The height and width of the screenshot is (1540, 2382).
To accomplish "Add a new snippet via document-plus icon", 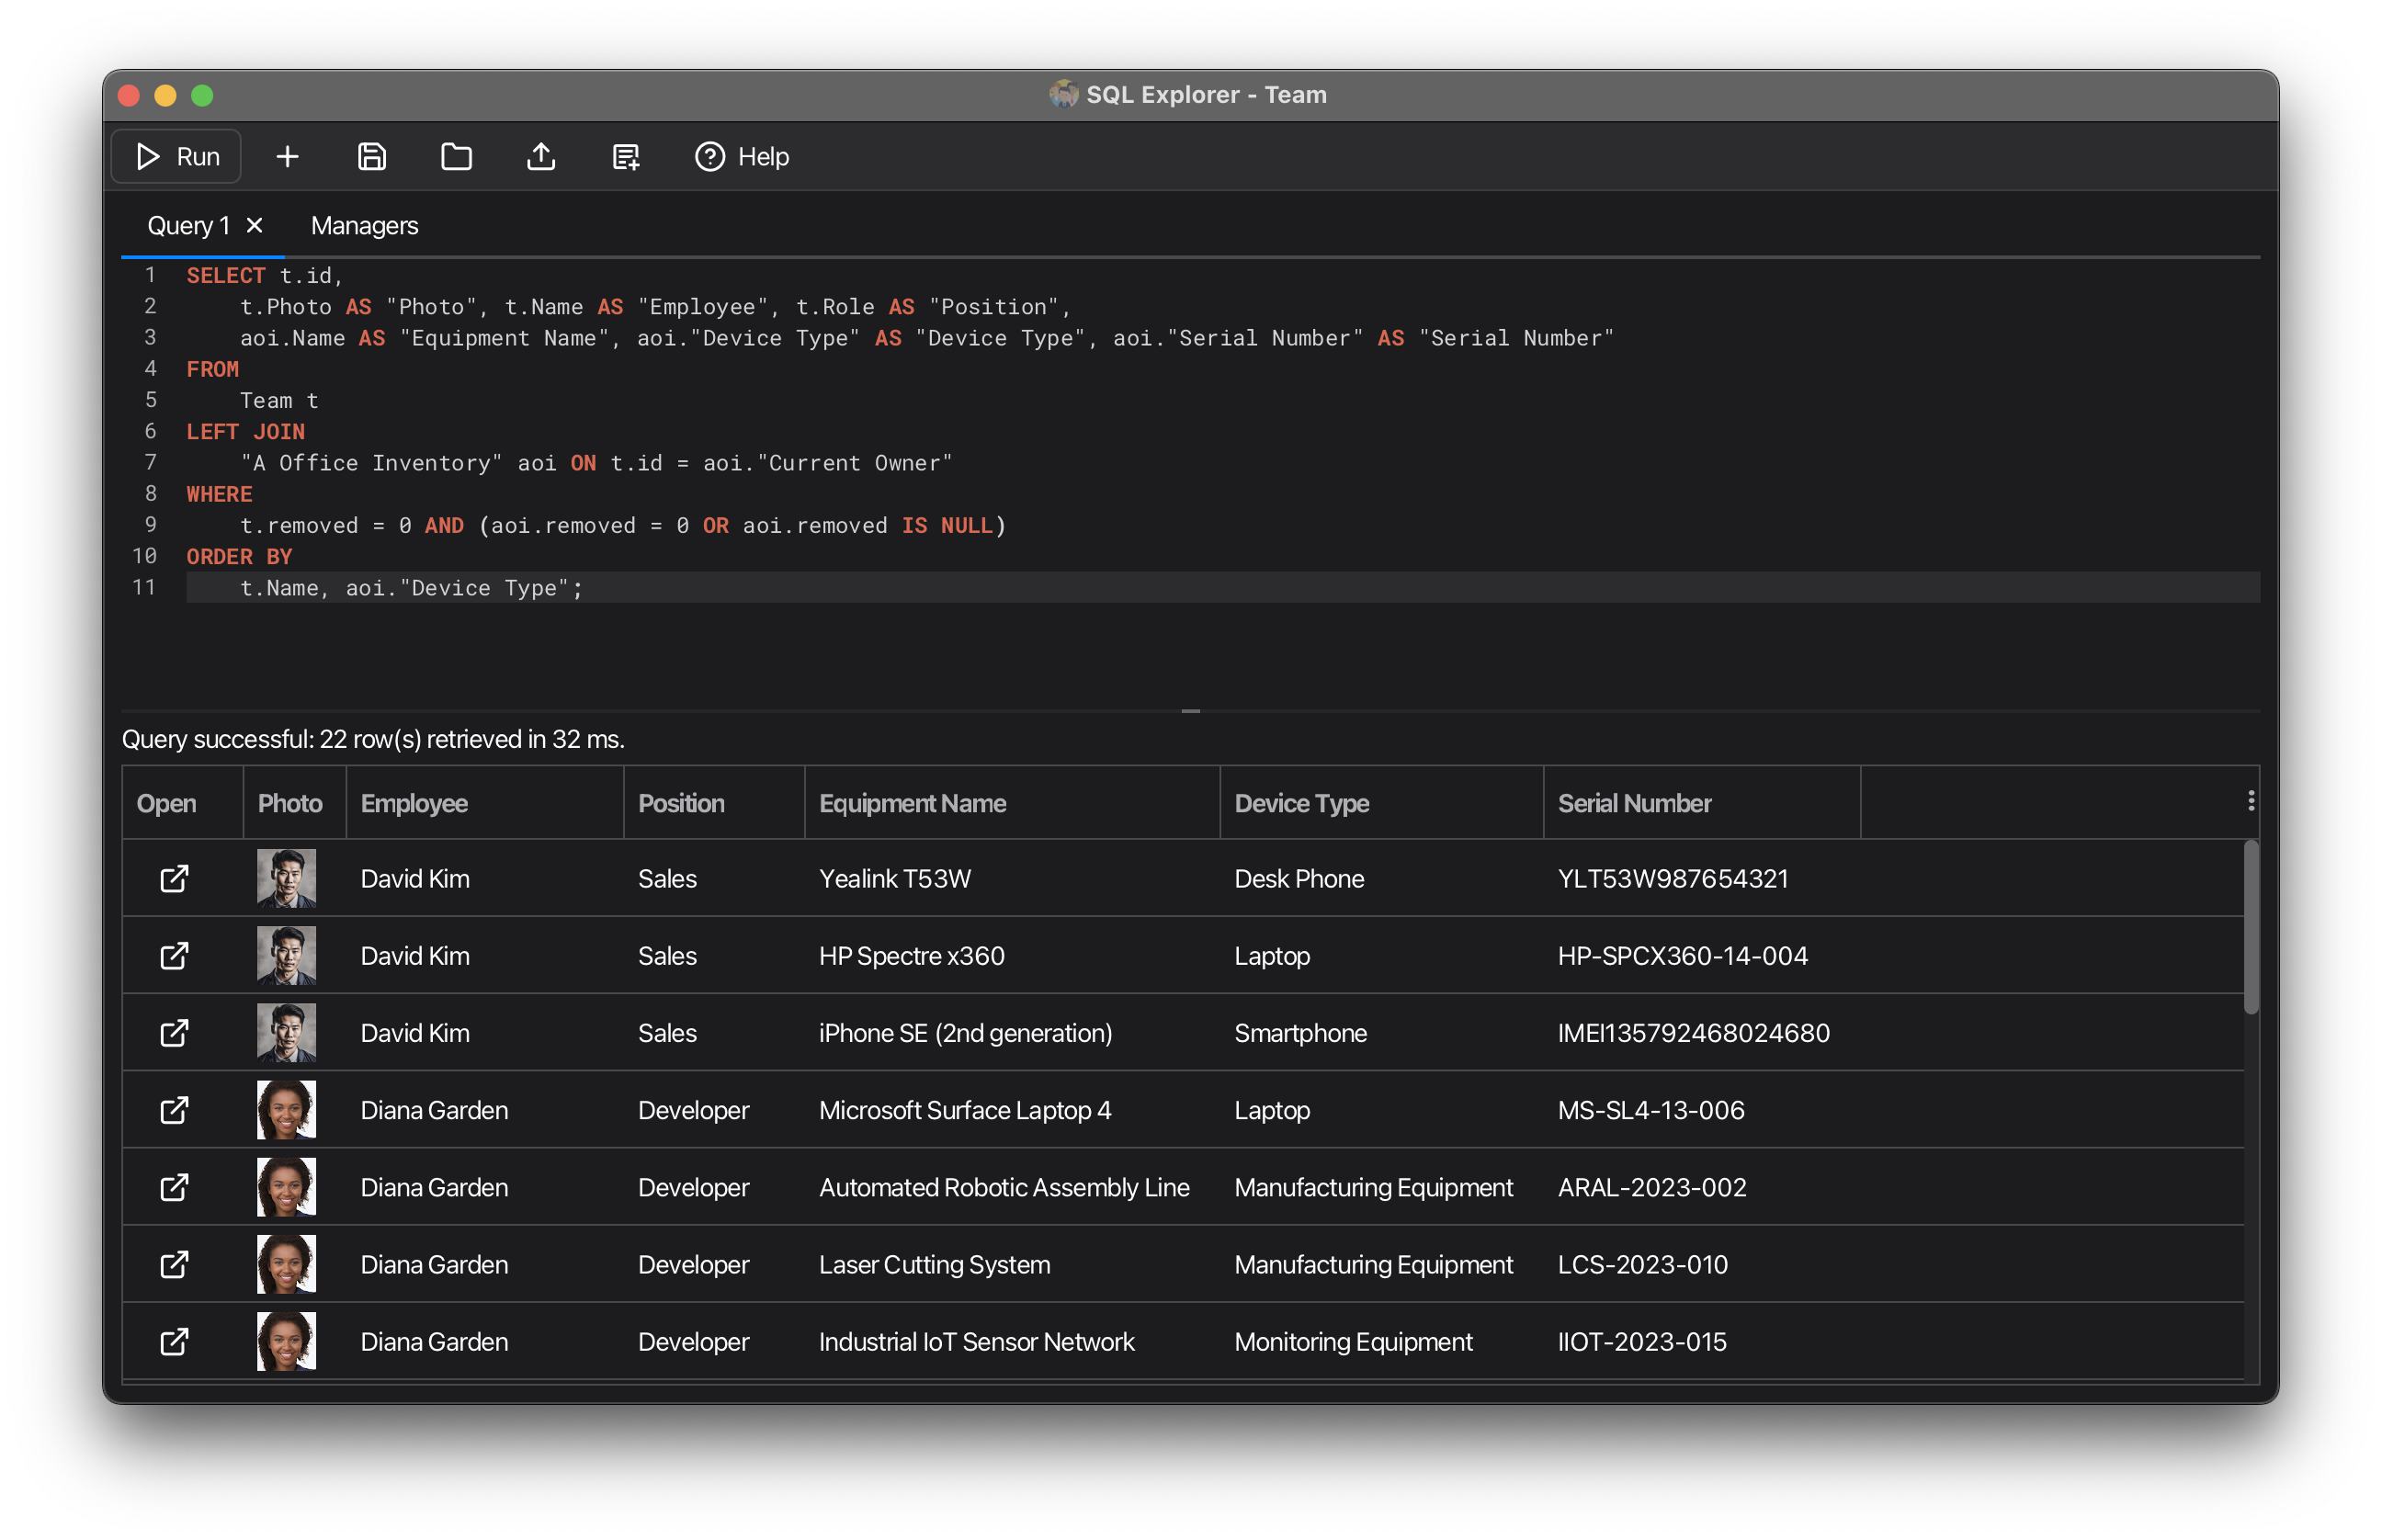I will click(x=625, y=156).
